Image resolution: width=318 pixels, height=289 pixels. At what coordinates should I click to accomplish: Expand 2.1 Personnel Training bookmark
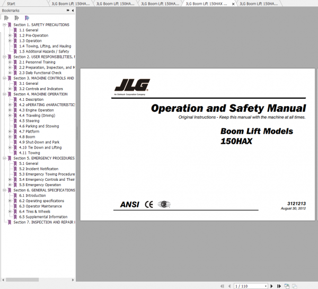pyautogui.click(x=10, y=62)
